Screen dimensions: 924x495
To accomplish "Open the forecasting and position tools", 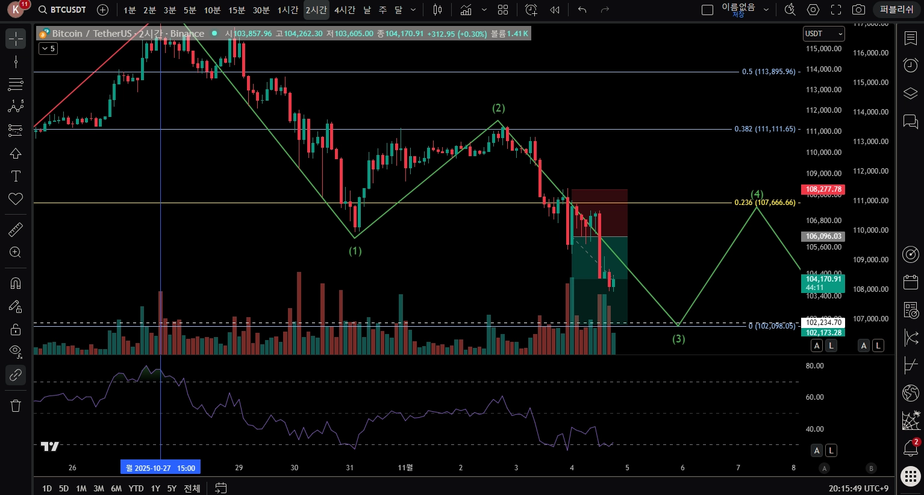I will tap(16, 130).
